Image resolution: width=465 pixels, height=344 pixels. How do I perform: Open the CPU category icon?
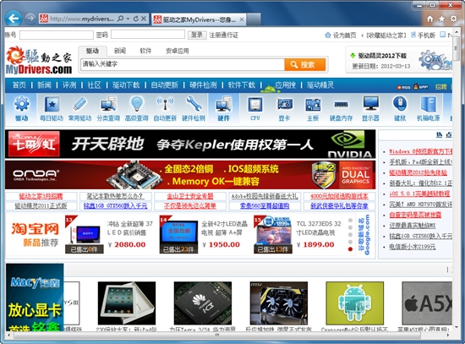pyautogui.click(x=255, y=108)
